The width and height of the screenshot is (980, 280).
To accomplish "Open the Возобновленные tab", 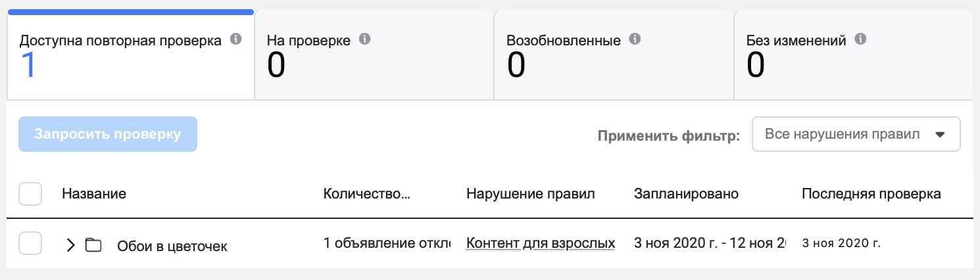I will (x=613, y=55).
